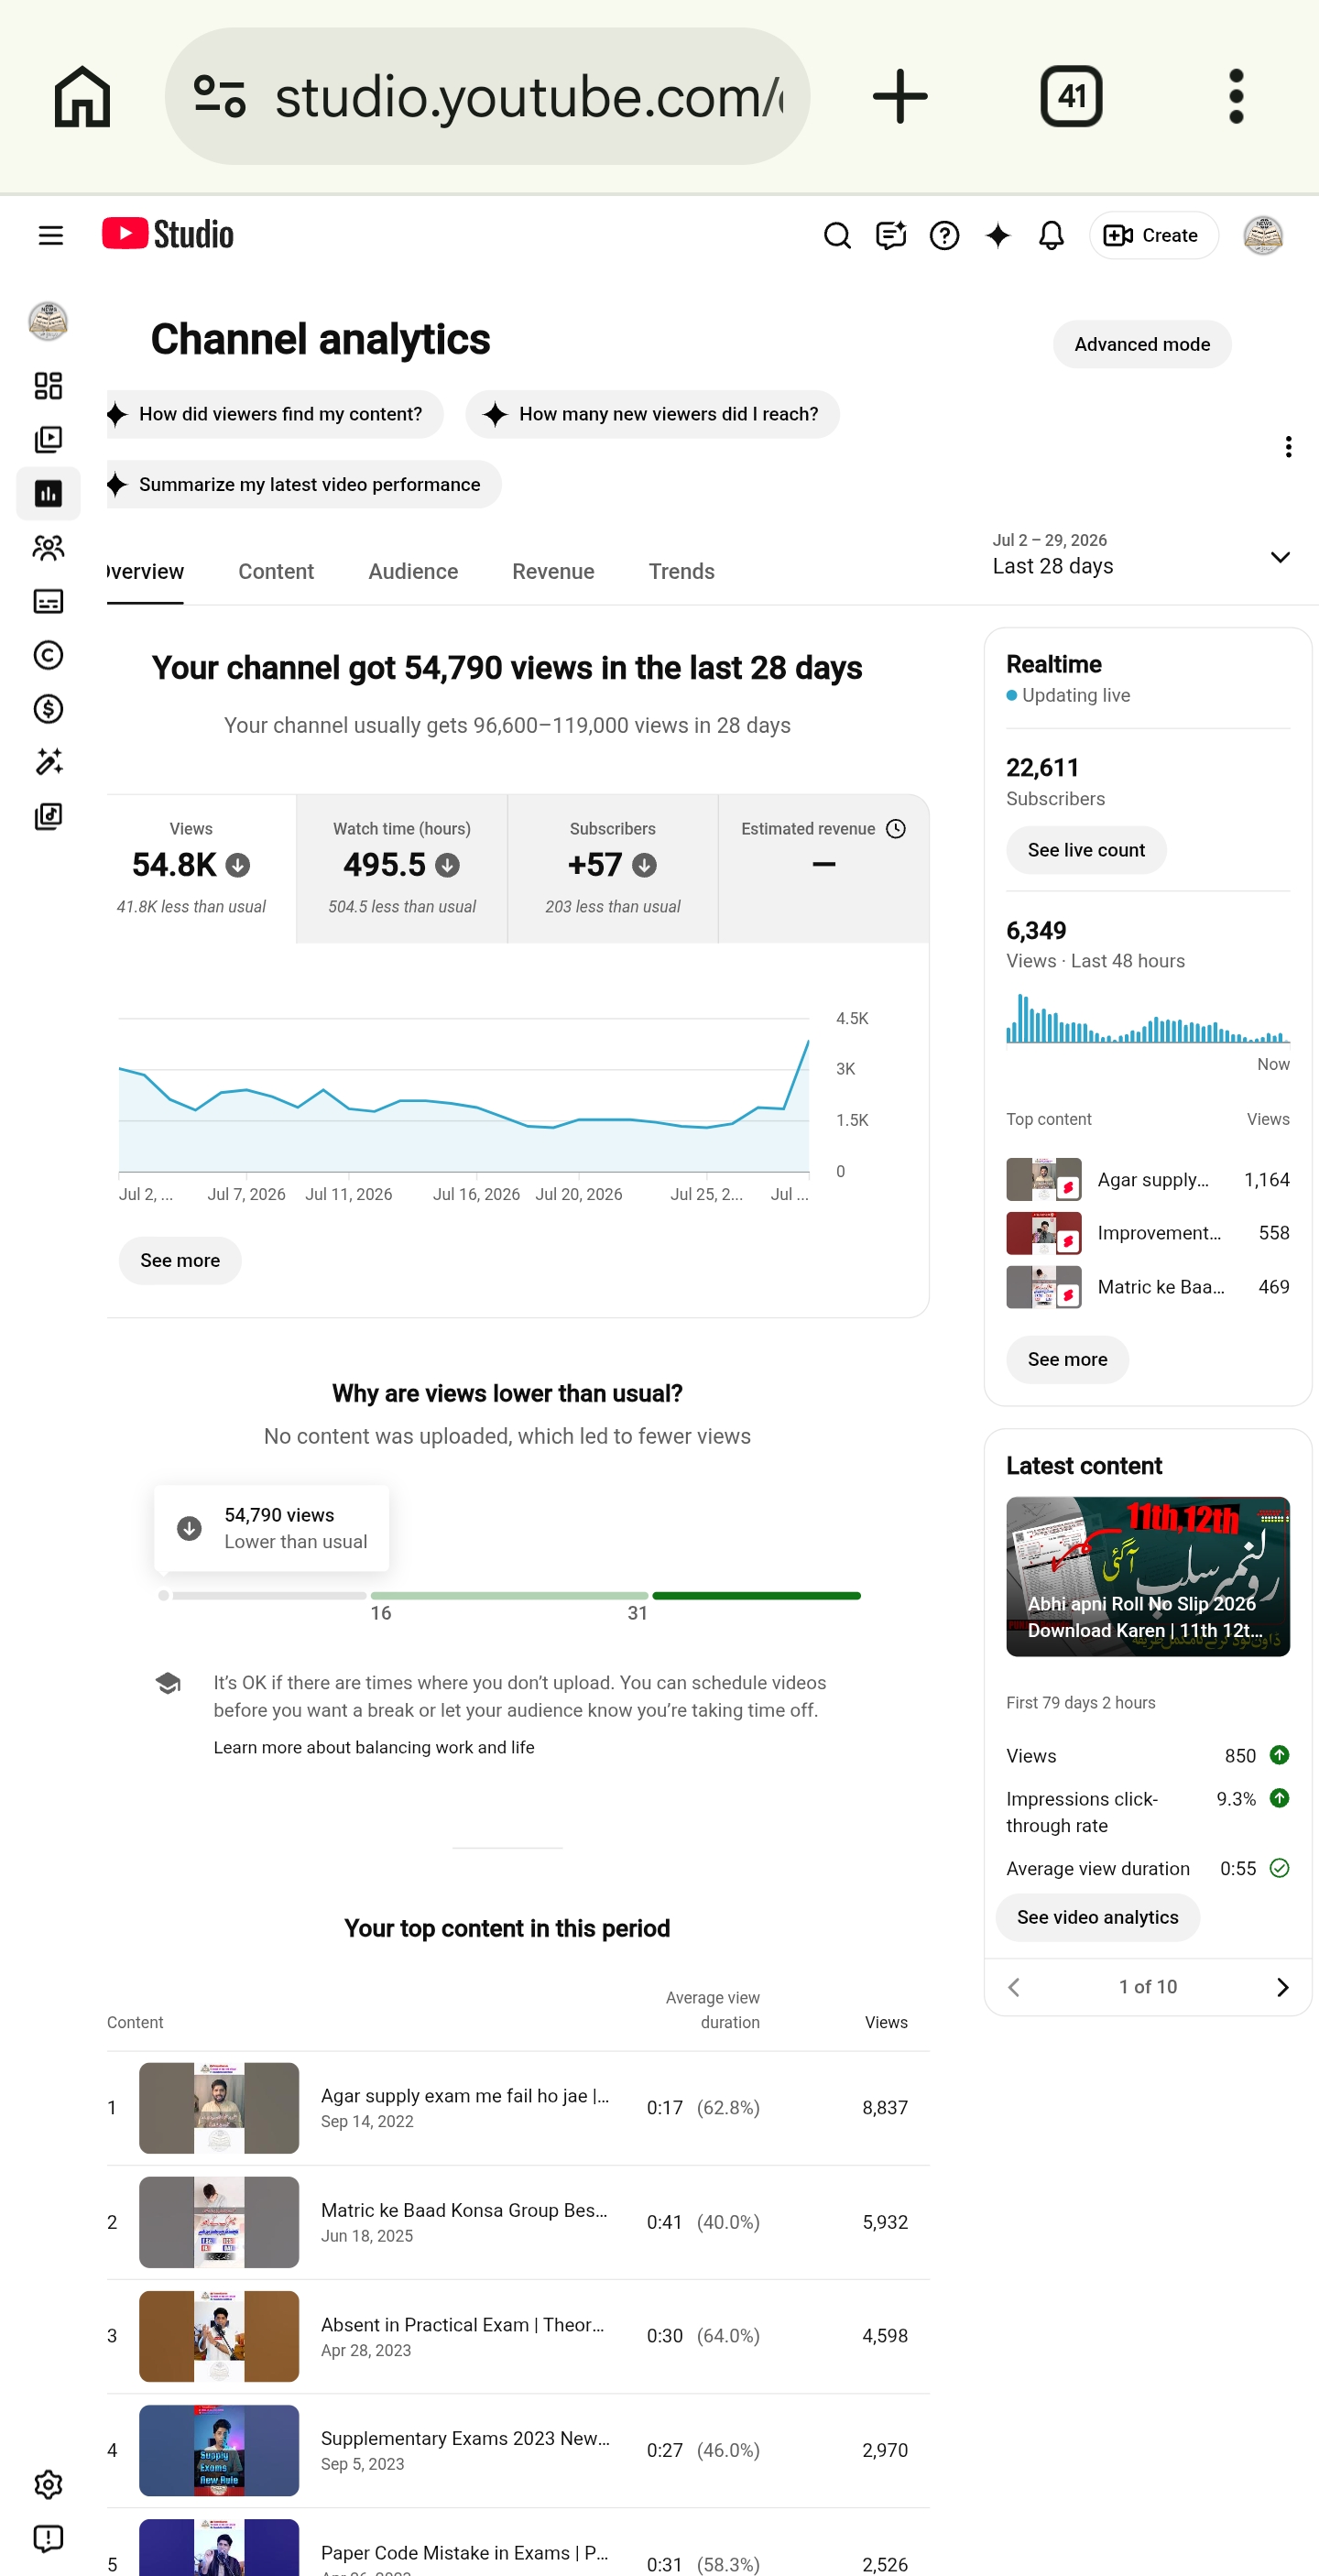Screen dimensions: 1319x2576
Task: Click See live count button
Action: (x=1086, y=850)
